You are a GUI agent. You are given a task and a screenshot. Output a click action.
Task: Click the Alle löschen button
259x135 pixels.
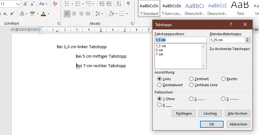[237, 113]
